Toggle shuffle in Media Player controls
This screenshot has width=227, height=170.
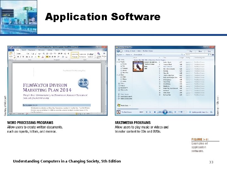147,112
